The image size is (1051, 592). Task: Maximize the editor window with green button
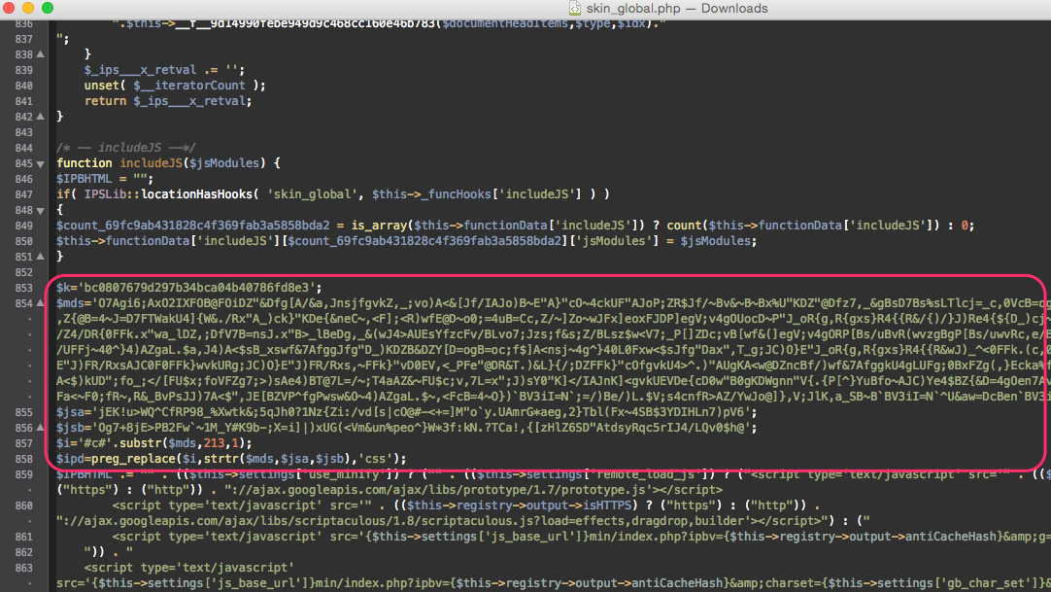coord(48,8)
